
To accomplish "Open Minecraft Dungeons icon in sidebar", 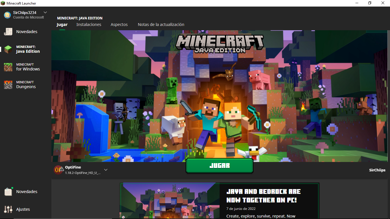I will [x=8, y=85].
